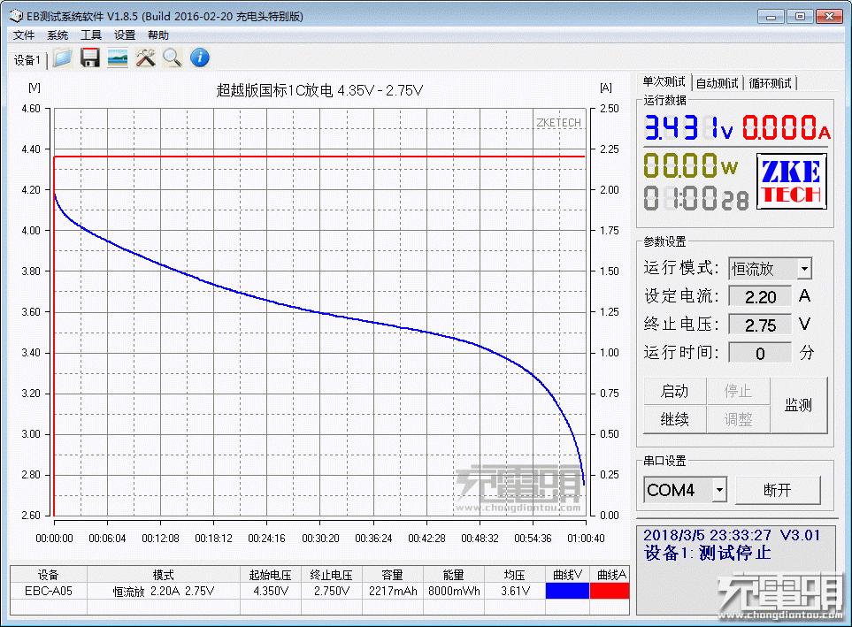
Task: Switch to the 自动测试 tab
Action: pyautogui.click(x=717, y=83)
